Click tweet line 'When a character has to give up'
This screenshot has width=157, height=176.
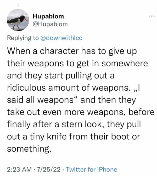point(72,51)
